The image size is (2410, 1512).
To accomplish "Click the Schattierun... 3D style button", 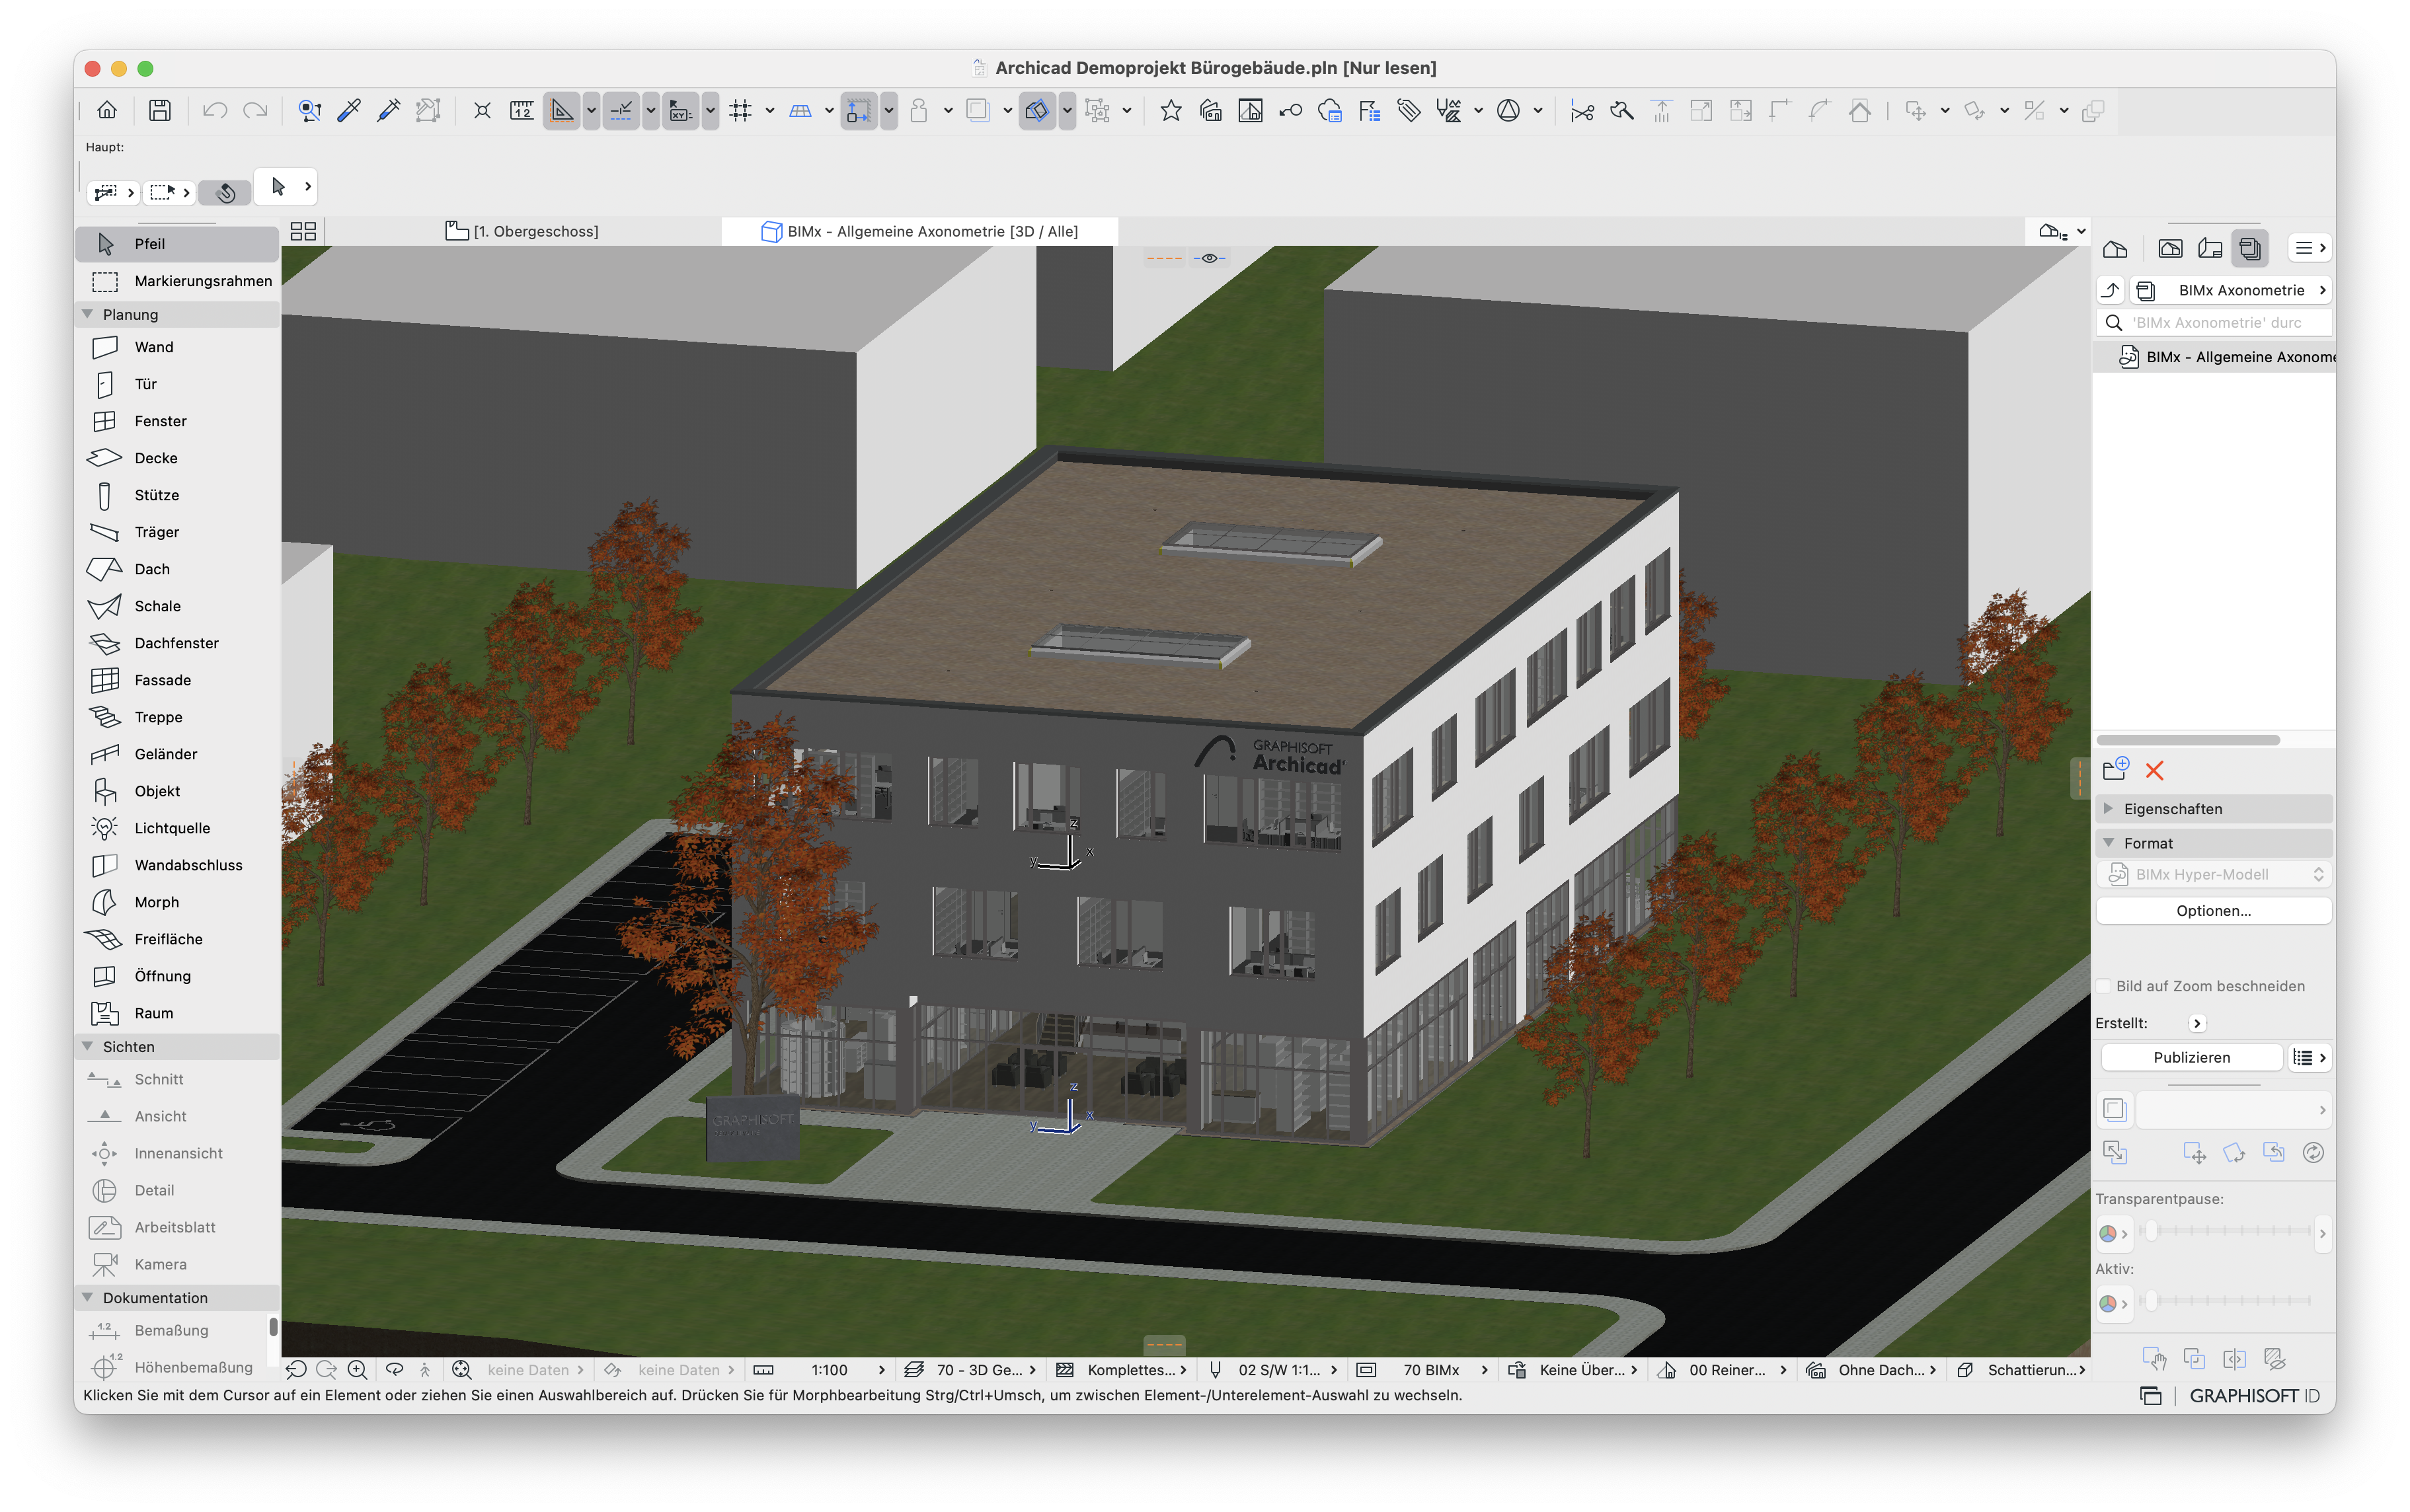I will coord(2022,1369).
